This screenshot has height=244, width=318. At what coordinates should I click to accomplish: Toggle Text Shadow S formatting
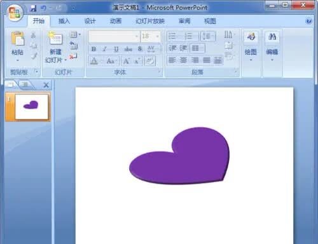[140, 49]
